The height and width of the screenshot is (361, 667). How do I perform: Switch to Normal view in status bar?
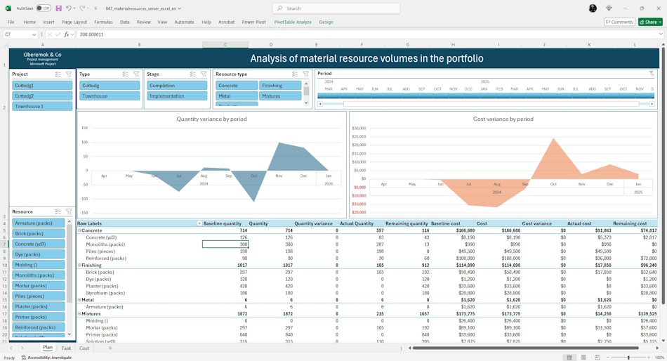coord(569,357)
